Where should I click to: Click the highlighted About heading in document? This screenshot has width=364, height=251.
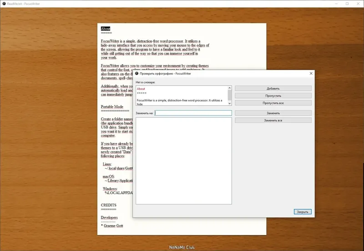pos(106,29)
